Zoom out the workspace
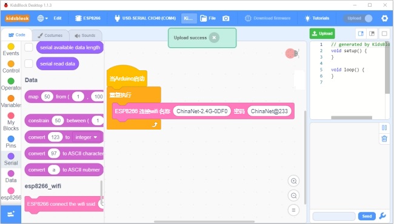394x224 pixels. tap(293, 196)
